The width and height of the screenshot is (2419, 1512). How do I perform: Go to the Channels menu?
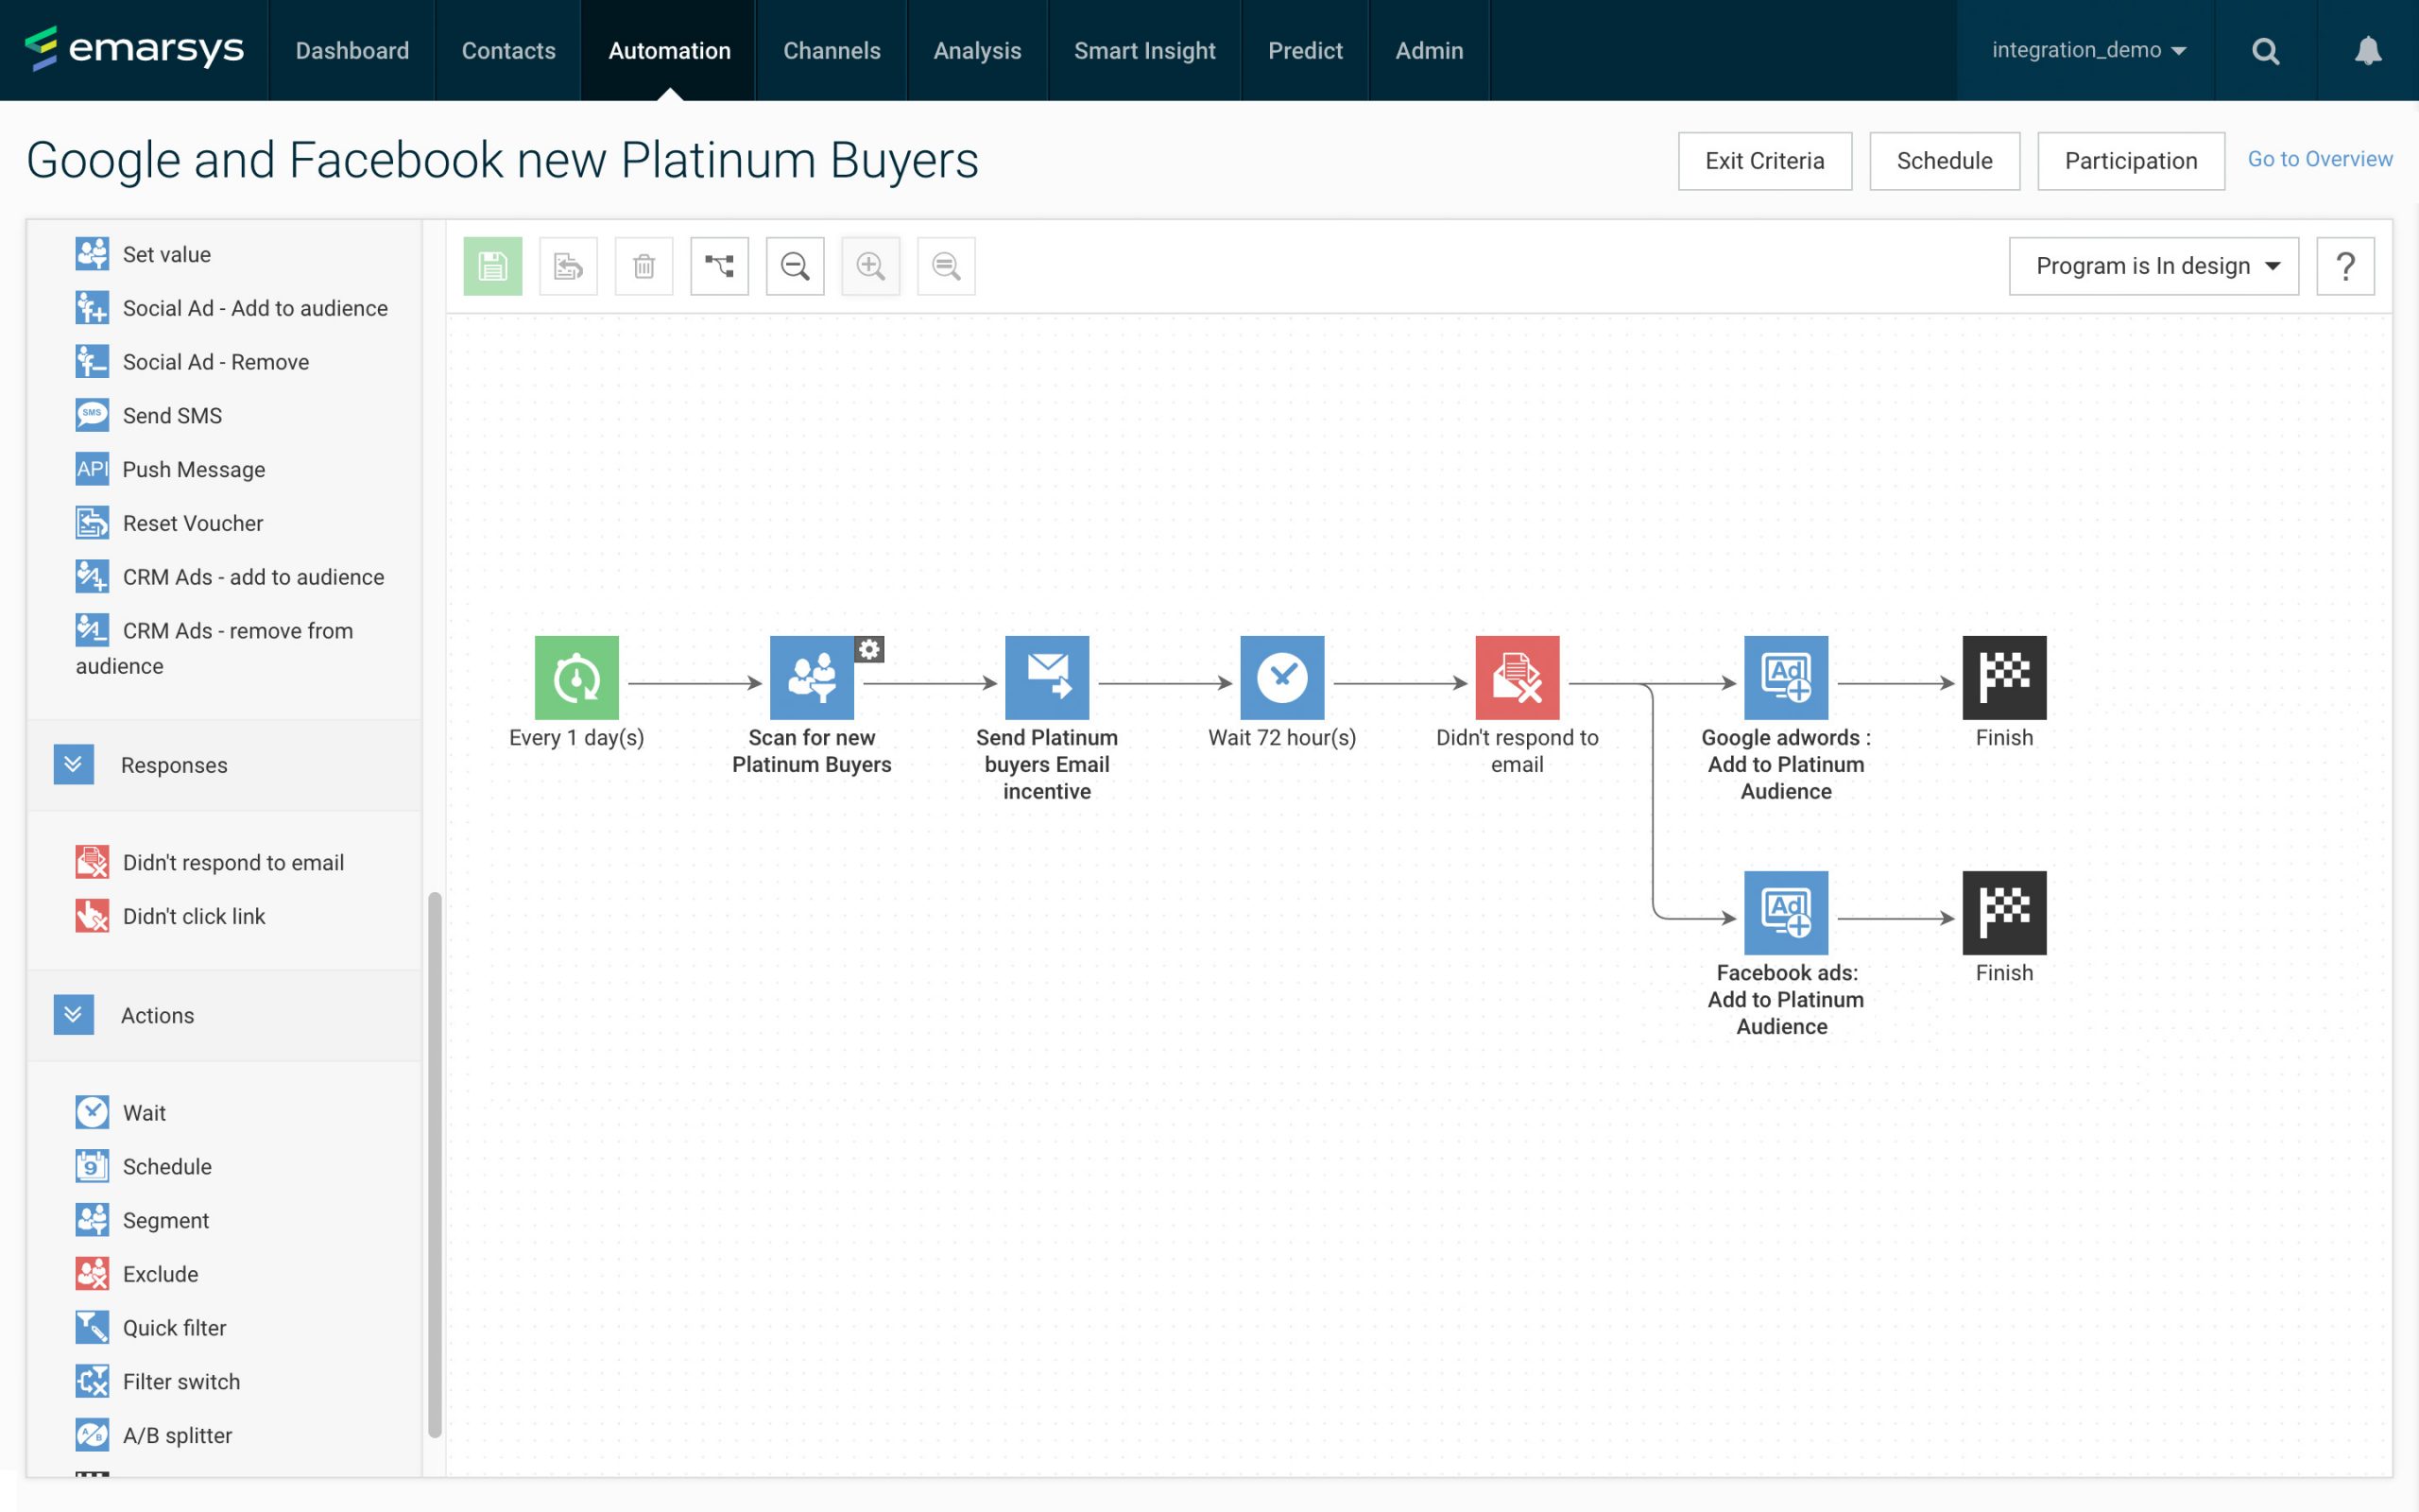tap(832, 50)
